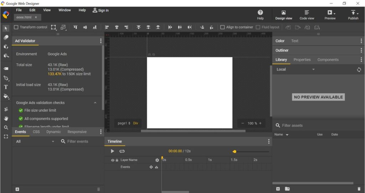
Task: Enable Align to container checkbox
Action: point(222,27)
